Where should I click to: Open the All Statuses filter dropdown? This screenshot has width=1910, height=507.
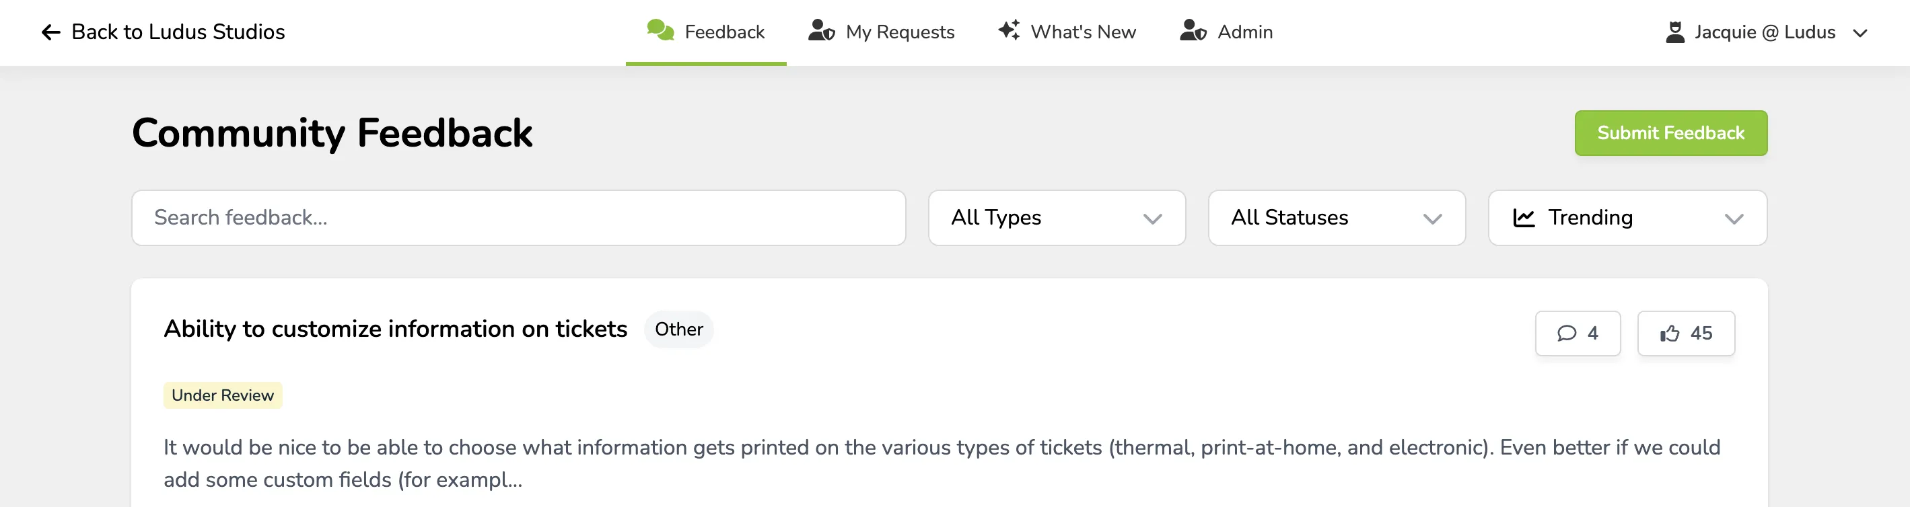click(x=1336, y=218)
